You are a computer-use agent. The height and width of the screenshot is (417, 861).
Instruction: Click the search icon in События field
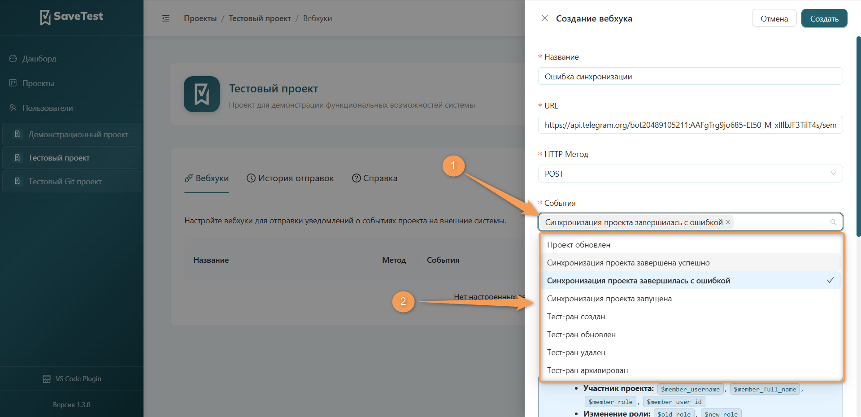point(833,222)
